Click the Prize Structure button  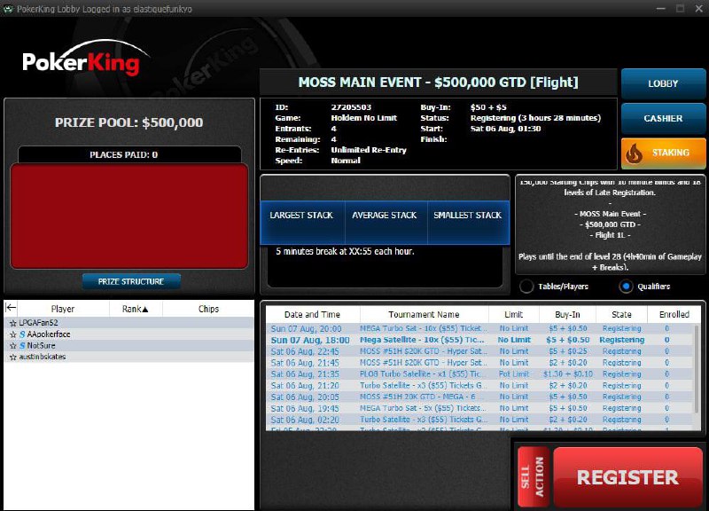click(131, 281)
